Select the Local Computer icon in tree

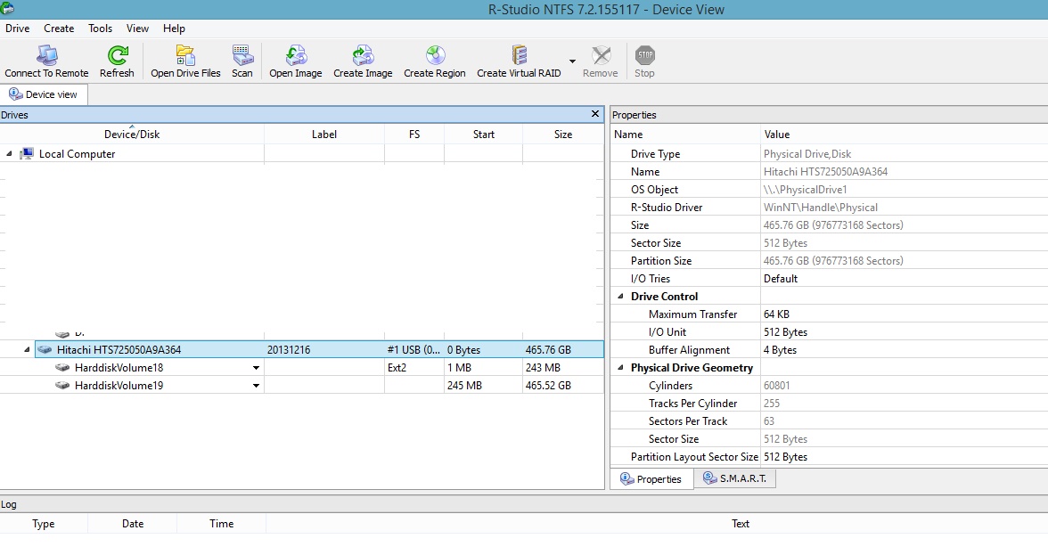coord(27,153)
